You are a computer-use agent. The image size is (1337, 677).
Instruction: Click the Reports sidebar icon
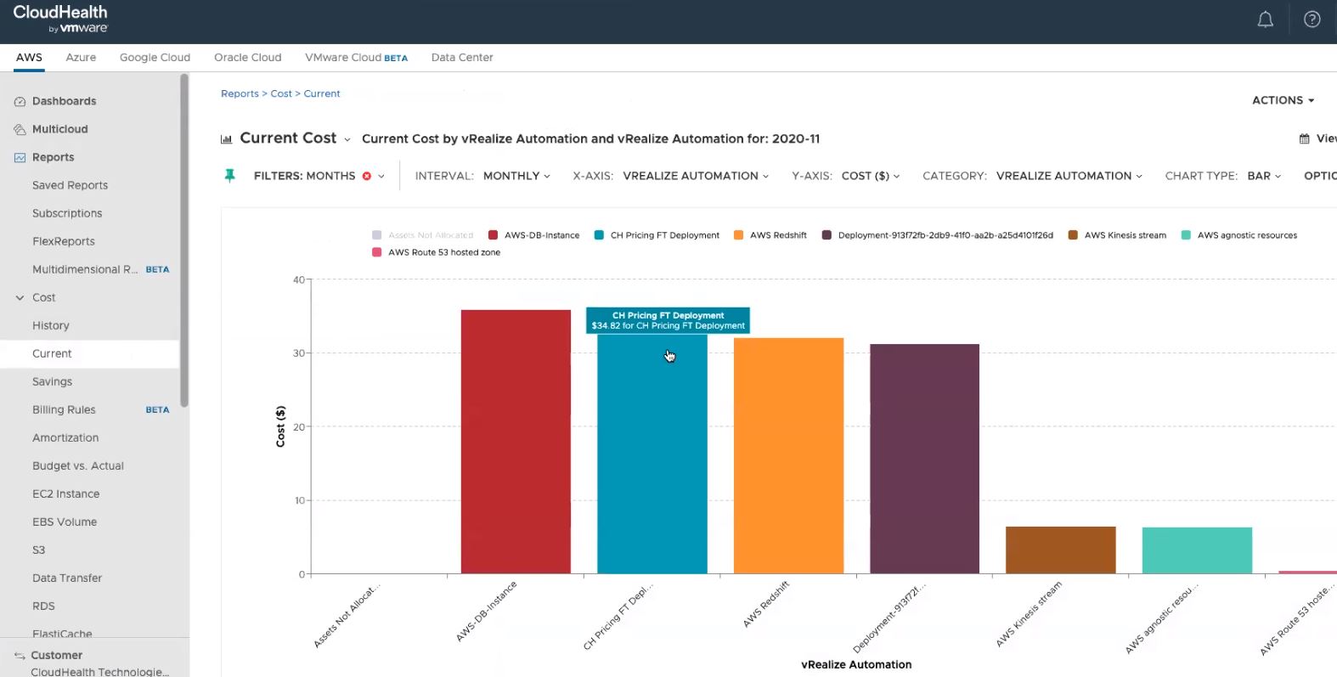click(x=20, y=157)
